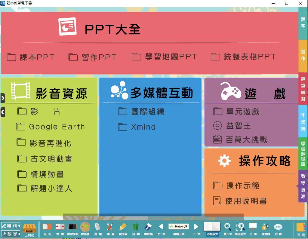The width and height of the screenshot is (308, 239).
Task: Open the 工具箱 toolbox icon
Action: (x=29, y=230)
